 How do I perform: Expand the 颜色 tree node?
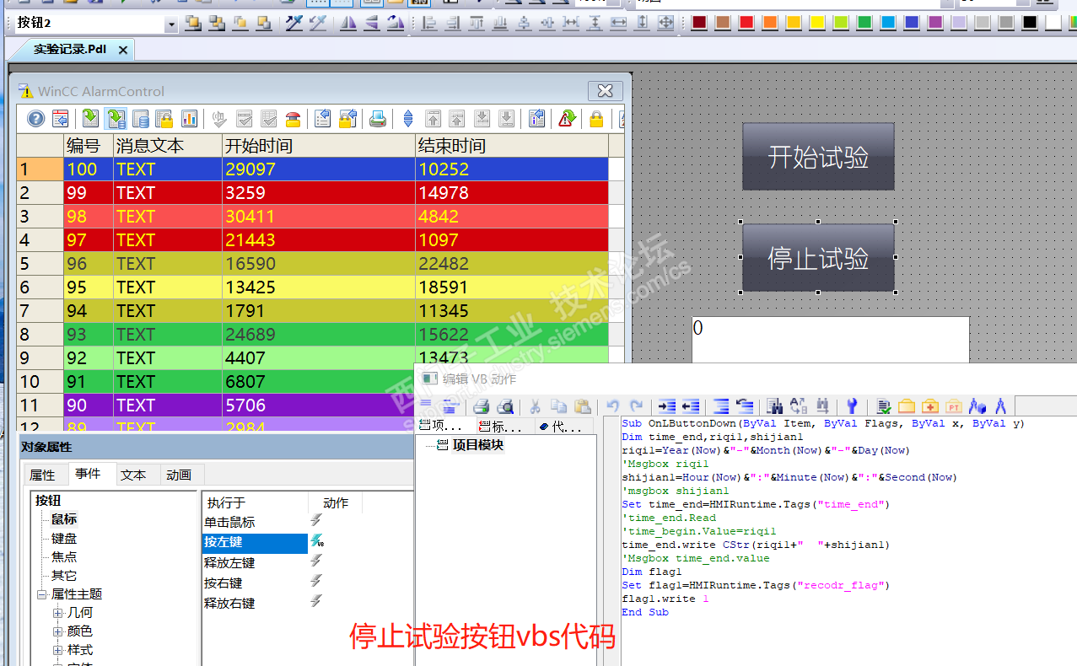tap(57, 631)
